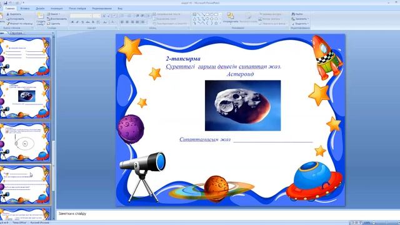Toggle bold formatting
This screenshot has width=400, height=225.
pyautogui.click(x=72, y=22)
